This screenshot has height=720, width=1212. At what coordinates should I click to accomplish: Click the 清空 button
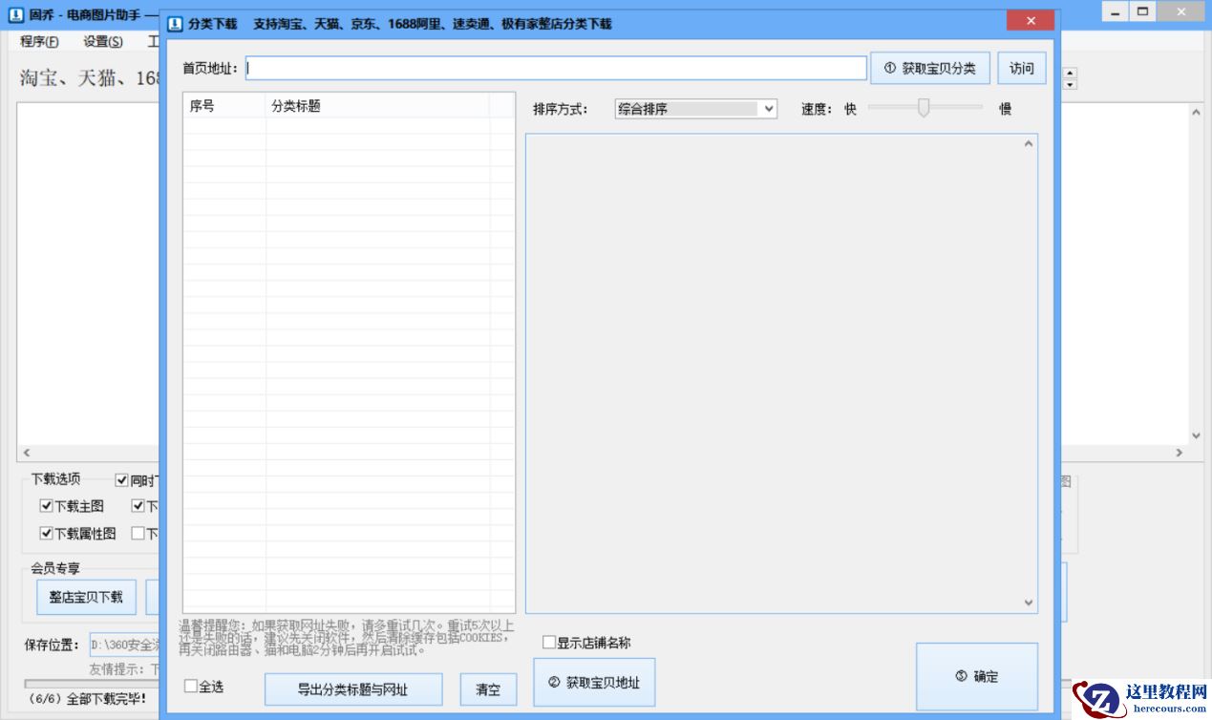(x=488, y=689)
